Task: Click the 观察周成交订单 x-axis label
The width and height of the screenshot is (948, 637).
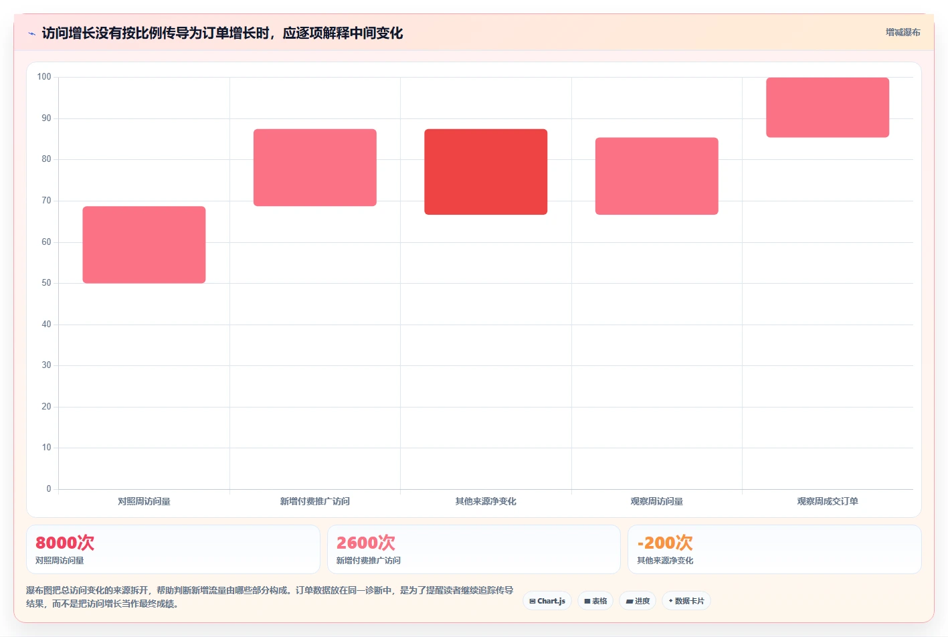Action: pos(828,501)
